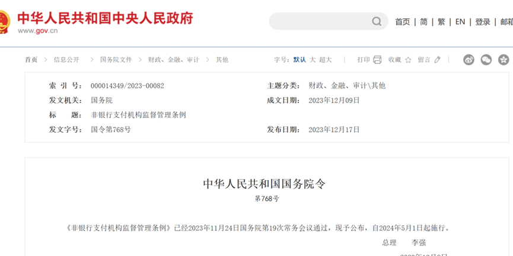Viewport: 513px width, 256px height.
Task: Click the 中华人民共和国中央人民政府 site title
Action: 105,18
